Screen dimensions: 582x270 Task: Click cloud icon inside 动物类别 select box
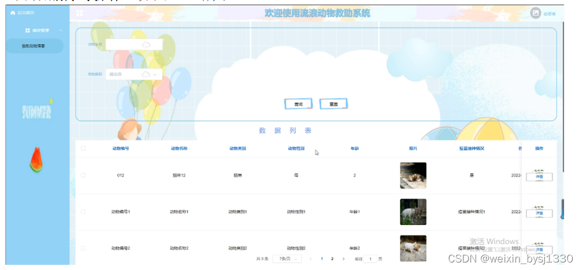coord(146,74)
